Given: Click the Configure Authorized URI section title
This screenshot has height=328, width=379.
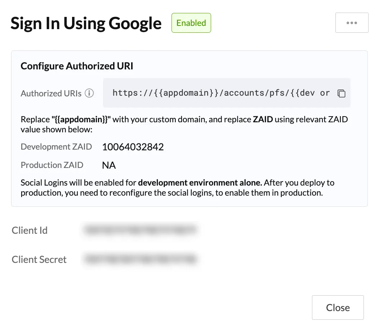Looking at the screenshot, I should [x=77, y=66].
